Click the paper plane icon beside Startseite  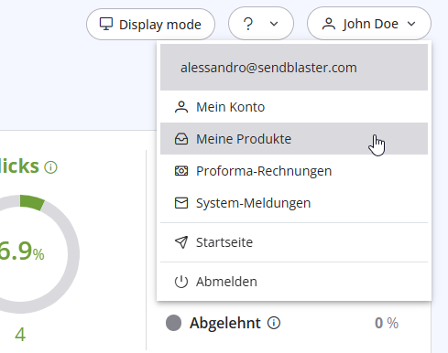pyautogui.click(x=181, y=242)
